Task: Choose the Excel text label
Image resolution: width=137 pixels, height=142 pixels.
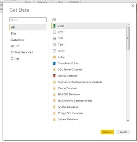Action: pyautogui.click(x=61, y=26)
